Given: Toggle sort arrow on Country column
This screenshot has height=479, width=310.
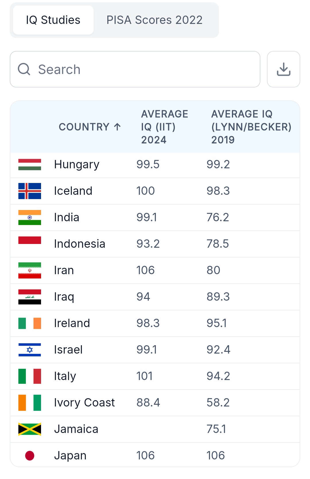Looking at the screenshot, I should tap(117, 127).
